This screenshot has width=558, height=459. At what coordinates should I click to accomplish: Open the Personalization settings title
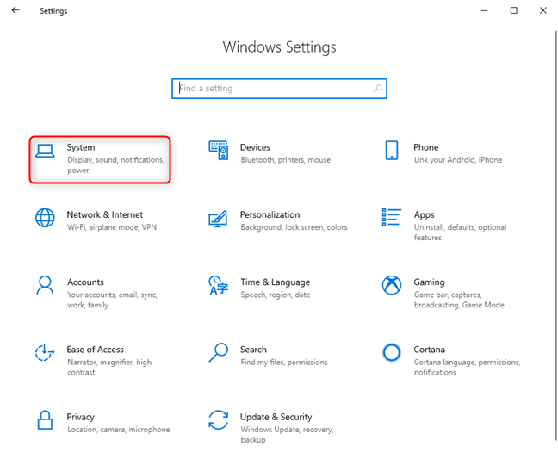(270, 214)
